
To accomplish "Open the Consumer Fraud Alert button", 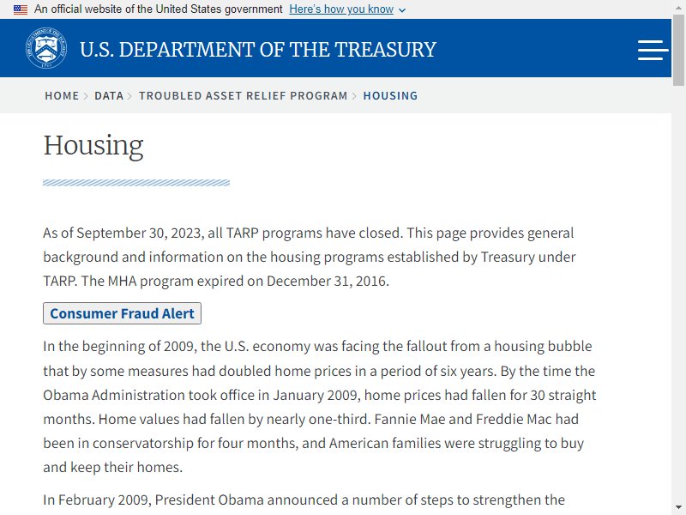I will pyautogui.click(x=122, y=313).
